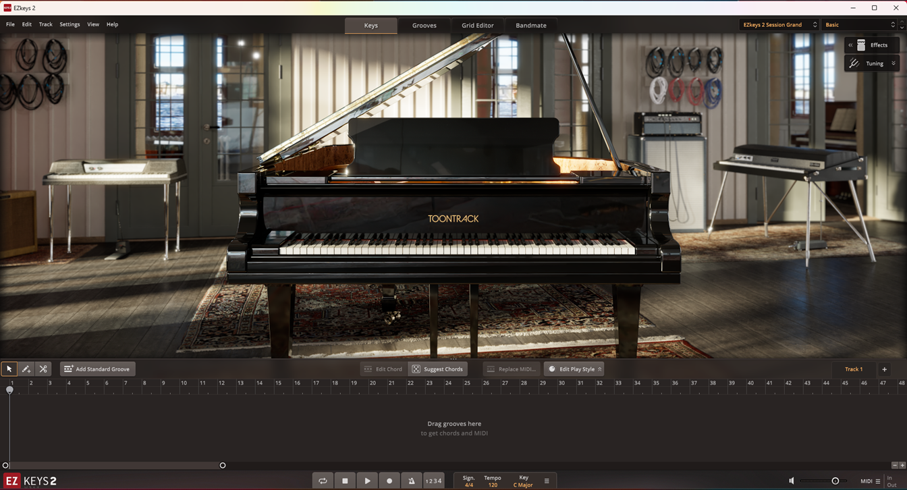Toggle the 1234 count-in
Screen dimensions: 907x490
434,481
